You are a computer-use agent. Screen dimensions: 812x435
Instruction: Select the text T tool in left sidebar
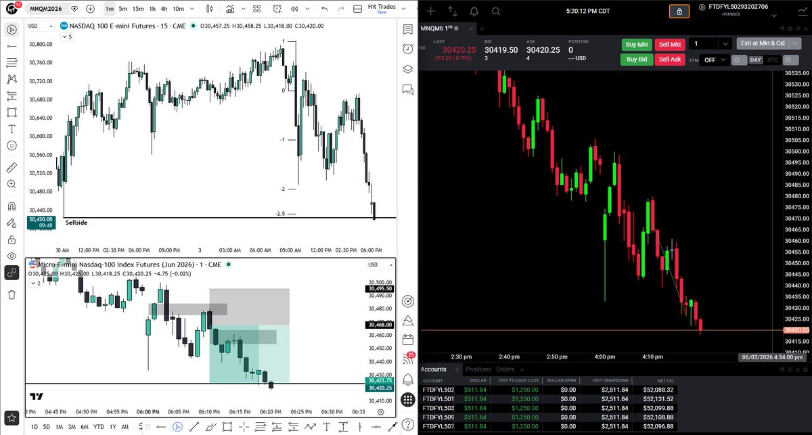tap(12, 129)
